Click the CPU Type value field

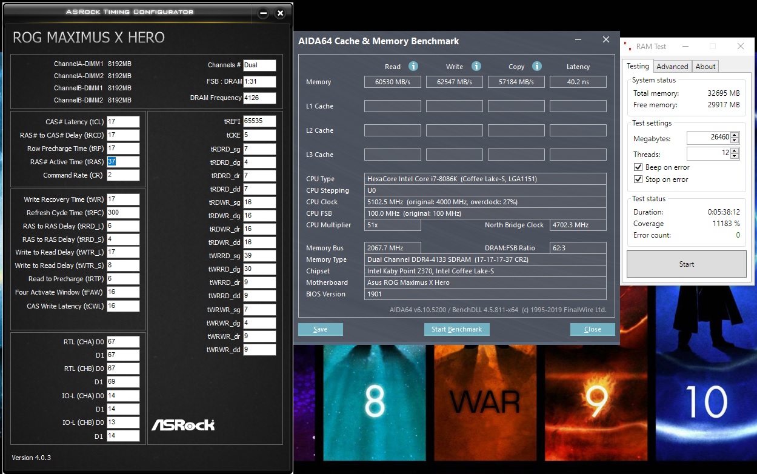pyautogui.click(x=485, y=179)
